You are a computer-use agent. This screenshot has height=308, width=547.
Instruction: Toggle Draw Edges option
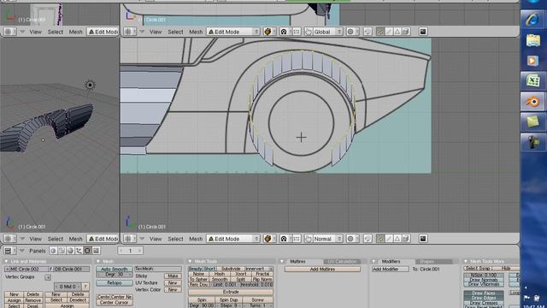point(484,298)
